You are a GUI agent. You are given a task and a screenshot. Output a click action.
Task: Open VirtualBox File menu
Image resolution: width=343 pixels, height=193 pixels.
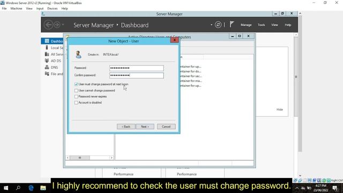click(x=4, y=9)
